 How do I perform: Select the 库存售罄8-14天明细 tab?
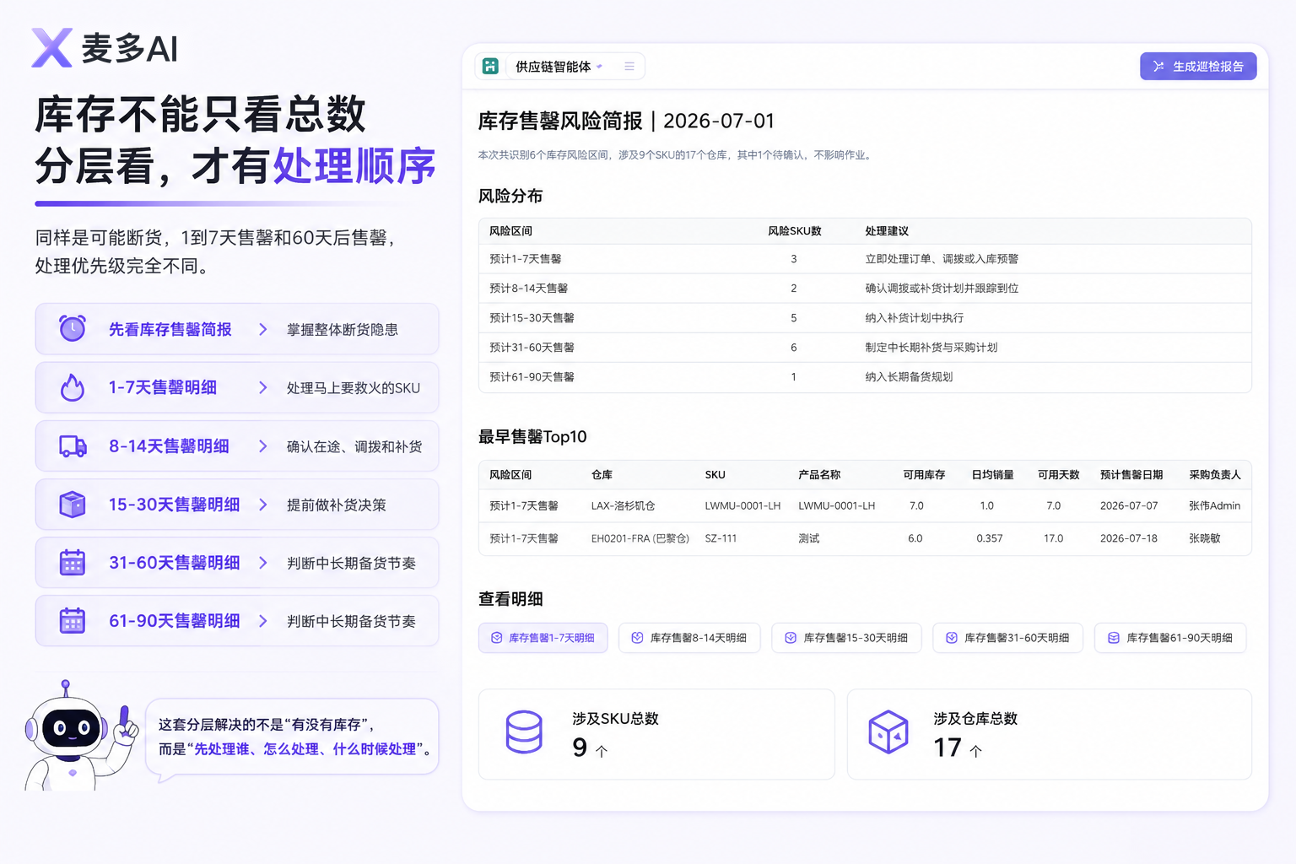point(689,638)
